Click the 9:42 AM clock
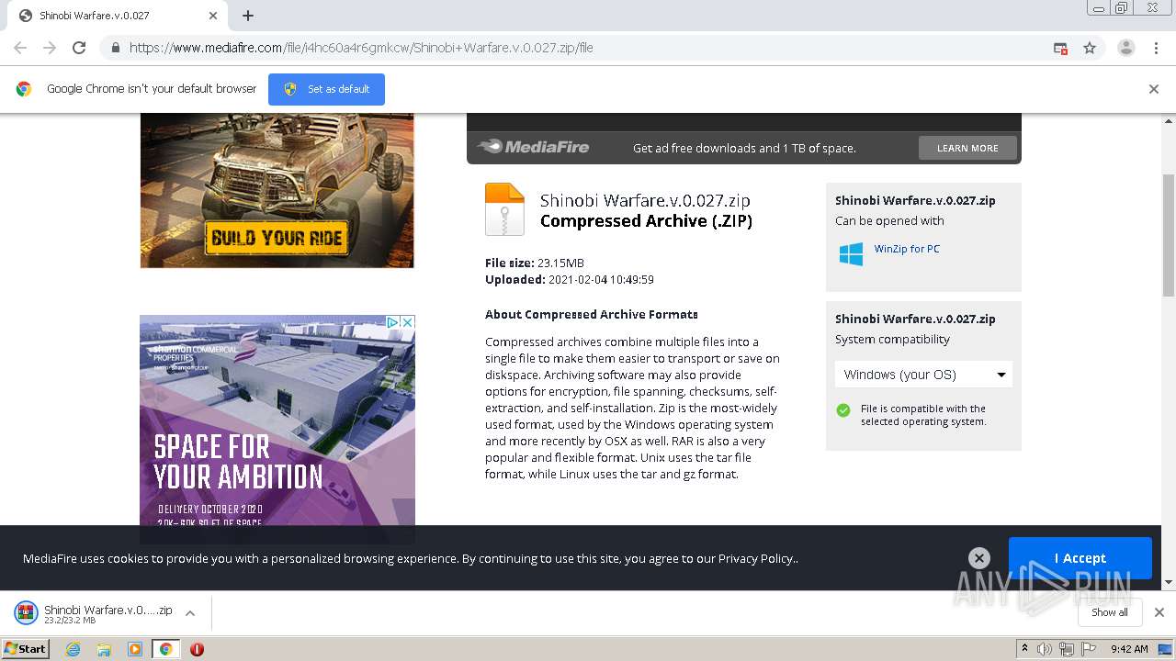The image size is (1176, 661). point(1129,649)
